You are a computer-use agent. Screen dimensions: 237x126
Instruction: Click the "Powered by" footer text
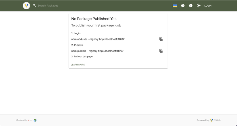pyautogui.click(x=203, y=120)
